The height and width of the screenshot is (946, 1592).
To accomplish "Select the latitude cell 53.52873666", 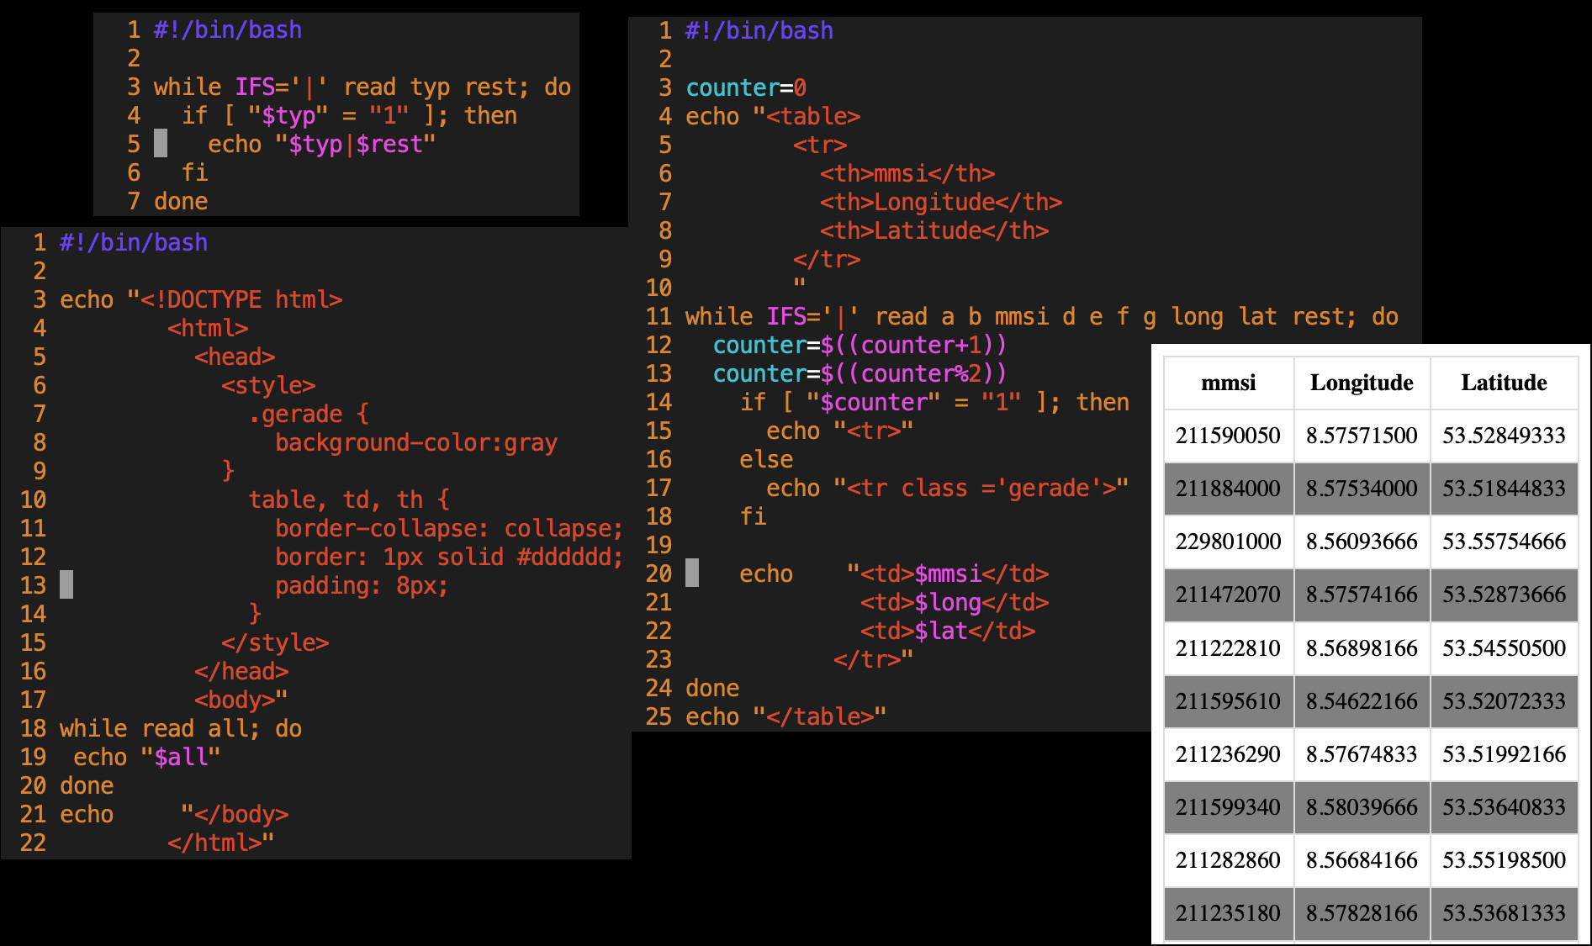I will tap(1503, 595).
